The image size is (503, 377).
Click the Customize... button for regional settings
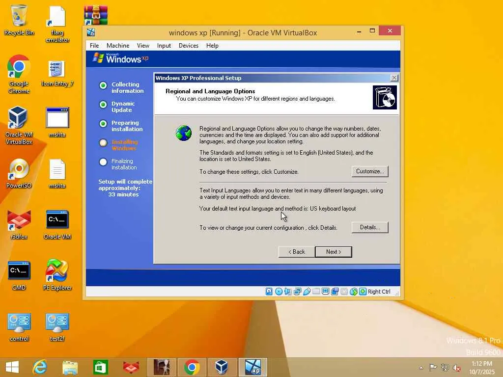click(x=370, y=171)
